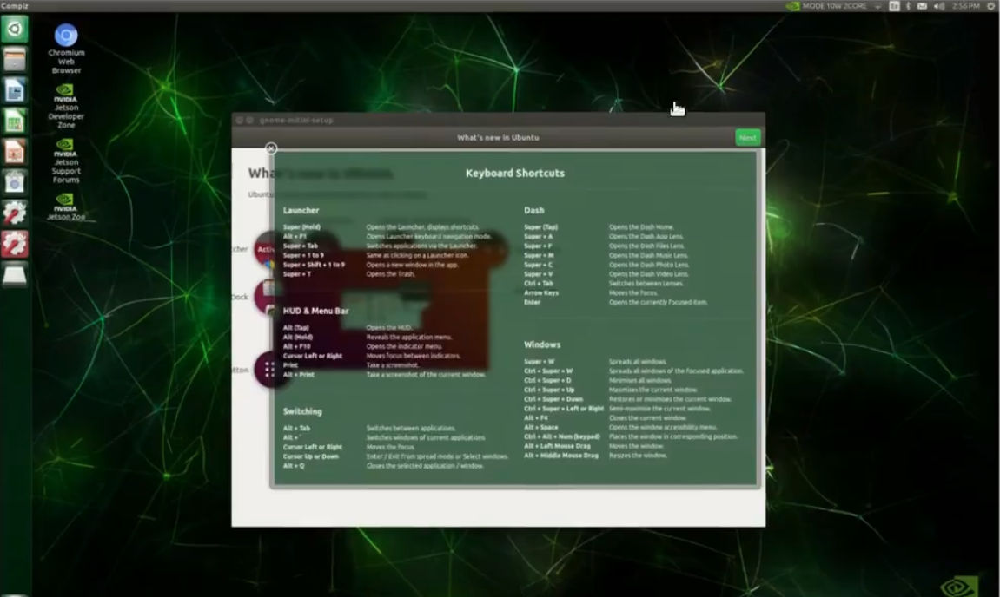This screenshot has height=597, width=1000.
Task: Click the 'Super + W' shortcut text
Action: point(539,361)
